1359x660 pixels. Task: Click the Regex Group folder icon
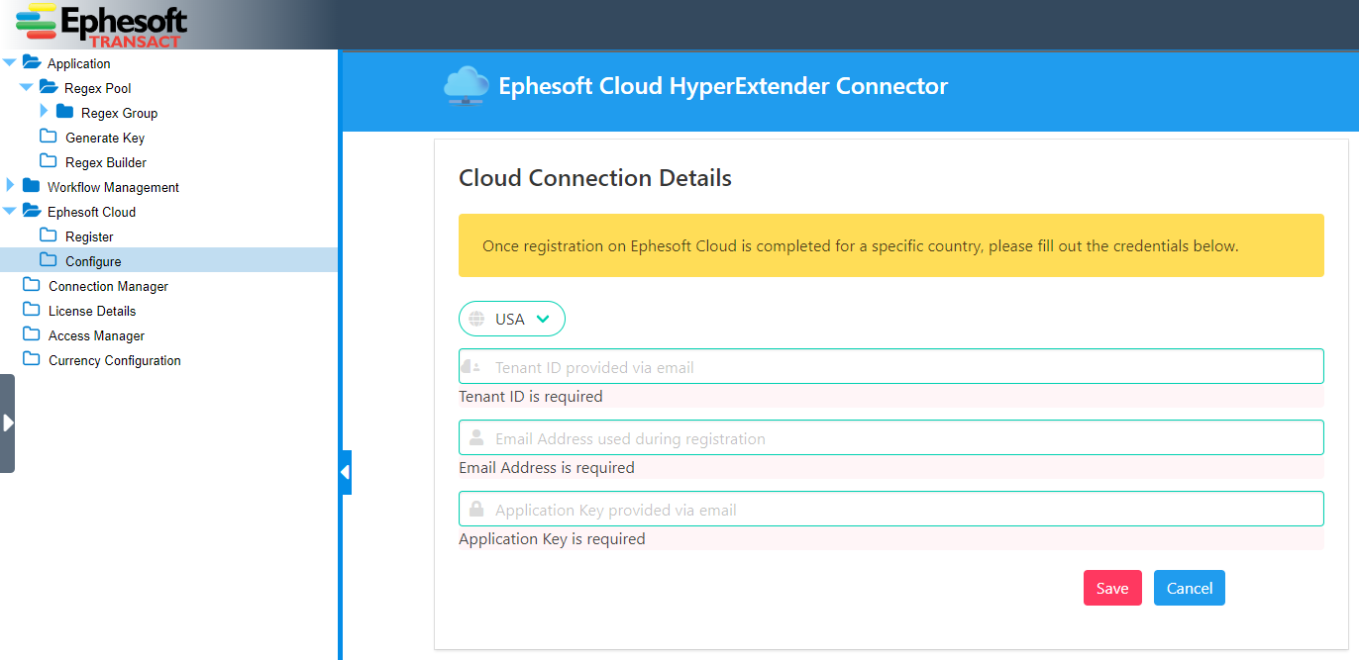(x=65, y=112)
